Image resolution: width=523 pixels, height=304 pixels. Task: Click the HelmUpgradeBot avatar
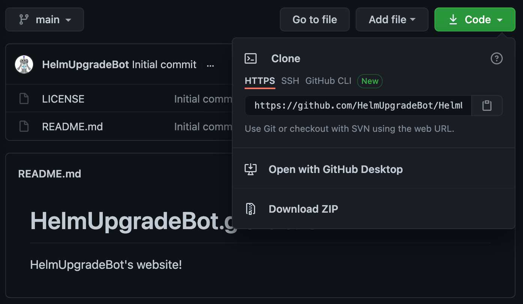(24, 64)
